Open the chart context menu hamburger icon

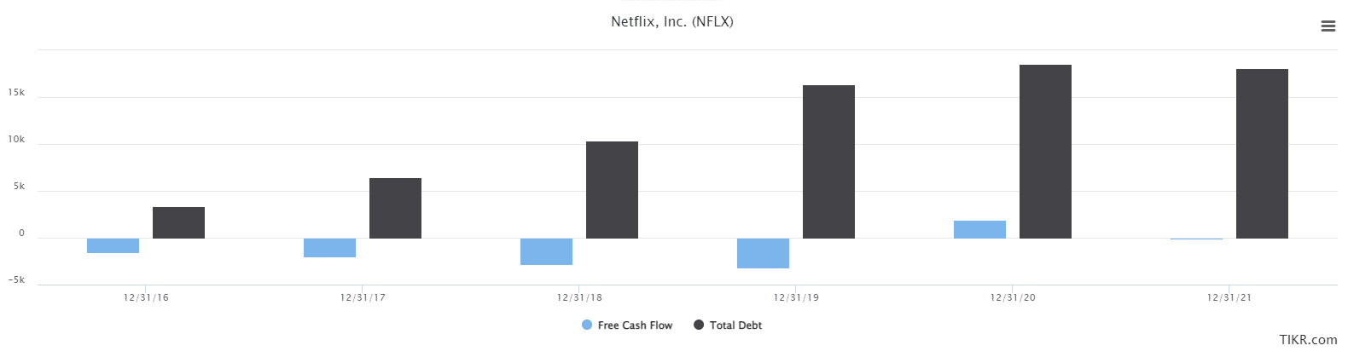1328,26
